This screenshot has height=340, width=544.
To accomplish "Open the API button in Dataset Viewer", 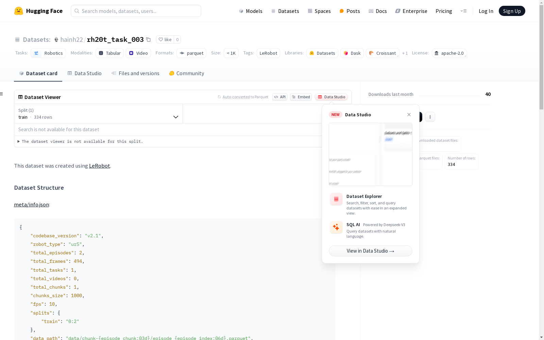I will [x=280, y=97].
